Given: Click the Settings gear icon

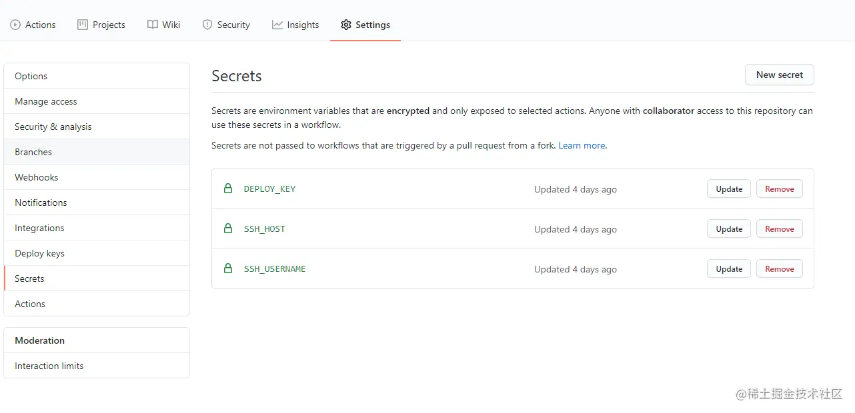Looking at the screenshot, I should [345, 25].
